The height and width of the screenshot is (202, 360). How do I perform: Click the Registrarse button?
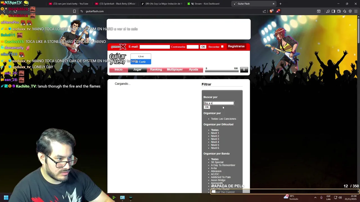pyautogui.click(x=236, y=46)
